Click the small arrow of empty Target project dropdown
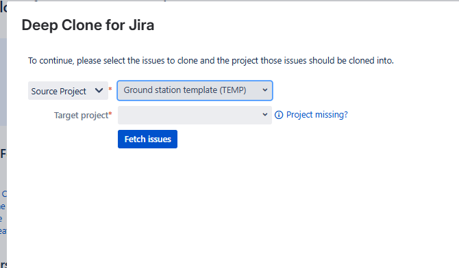 click(x=265, y=115)
